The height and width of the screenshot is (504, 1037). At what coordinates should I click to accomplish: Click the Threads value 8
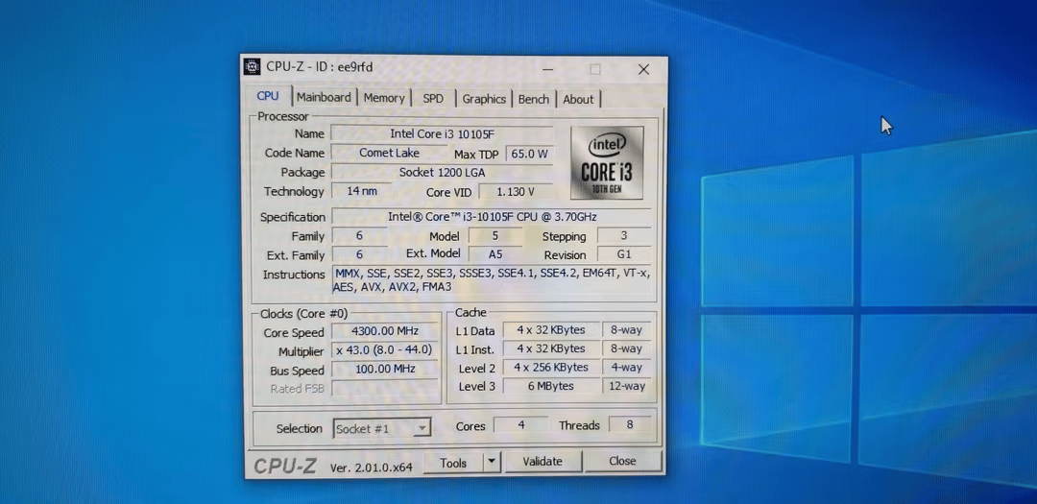pos(630,424)
